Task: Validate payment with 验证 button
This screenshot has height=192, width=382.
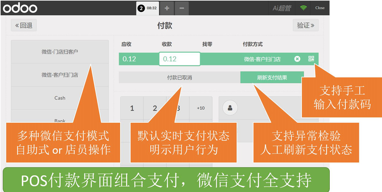Action: 306,25
